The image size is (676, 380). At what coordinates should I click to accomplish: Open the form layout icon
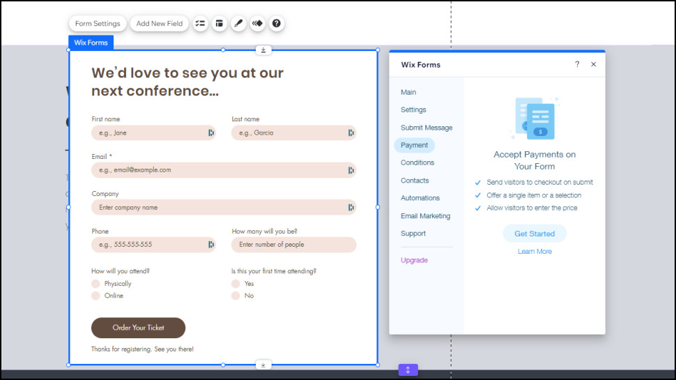pyautogui.click(x=219, y=24)
